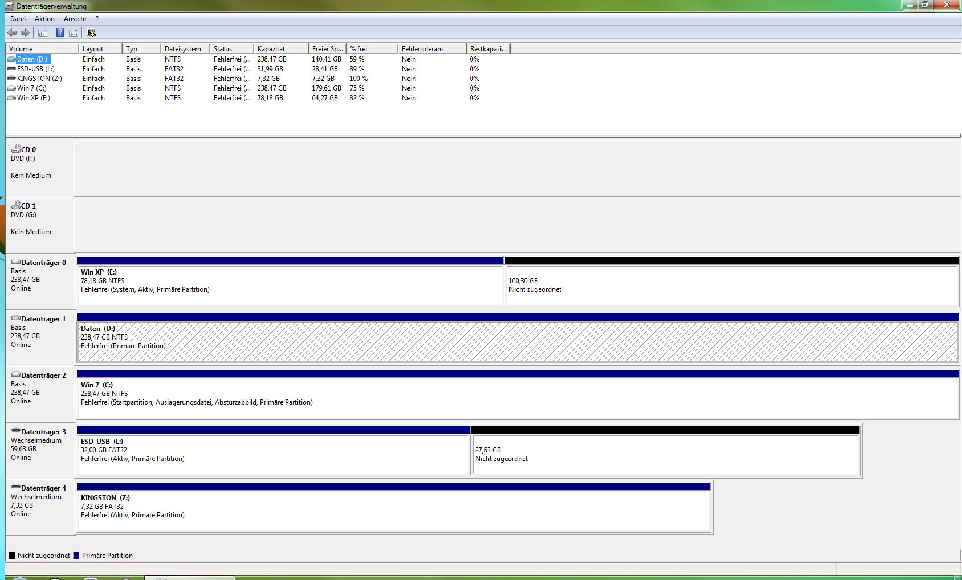Open Help with the blue question mark icon

[x=60, y=33]
